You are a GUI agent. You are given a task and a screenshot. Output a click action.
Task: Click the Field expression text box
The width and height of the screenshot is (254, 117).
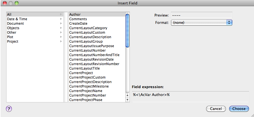[190, 97]
